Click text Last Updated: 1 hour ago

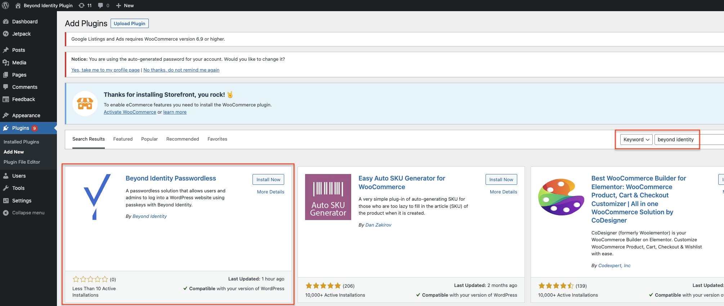[256, 279]
